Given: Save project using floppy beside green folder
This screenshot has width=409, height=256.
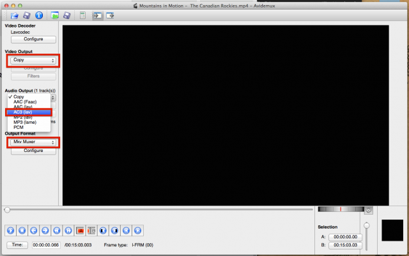Looking at the screenshot, I should (67, 16).
